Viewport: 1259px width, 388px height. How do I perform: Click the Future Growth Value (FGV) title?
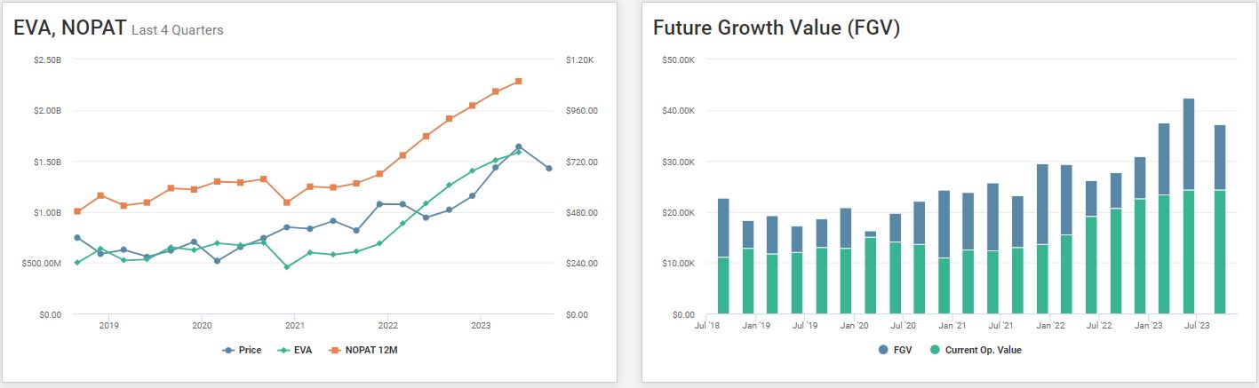(777, 28)
